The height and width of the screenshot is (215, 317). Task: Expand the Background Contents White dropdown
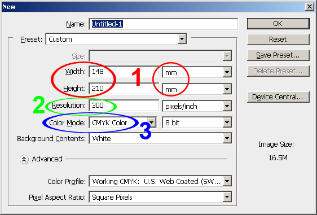tap(160, 139)
